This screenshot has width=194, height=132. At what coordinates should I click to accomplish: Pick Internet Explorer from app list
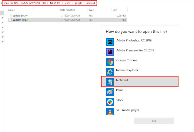pyautogui.click(x=127, y=70)
